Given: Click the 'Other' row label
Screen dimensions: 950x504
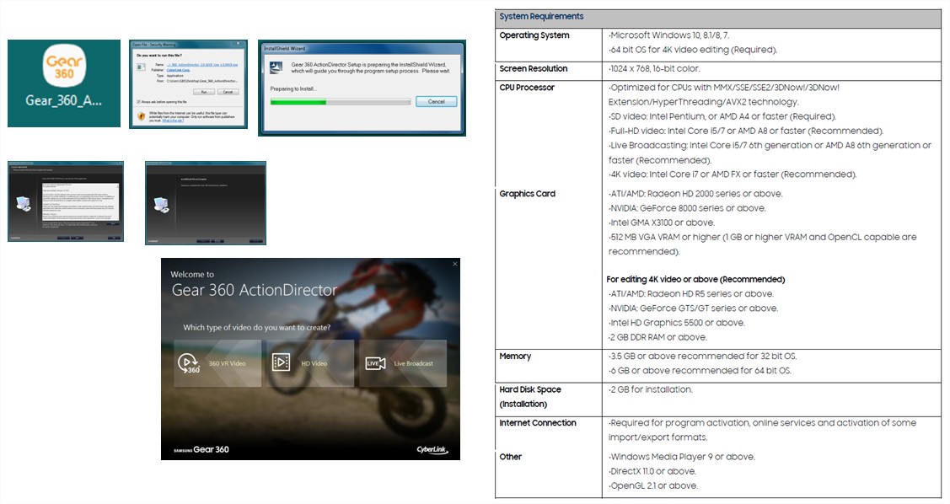Looking at the screenshot, I should coord(510,457).
